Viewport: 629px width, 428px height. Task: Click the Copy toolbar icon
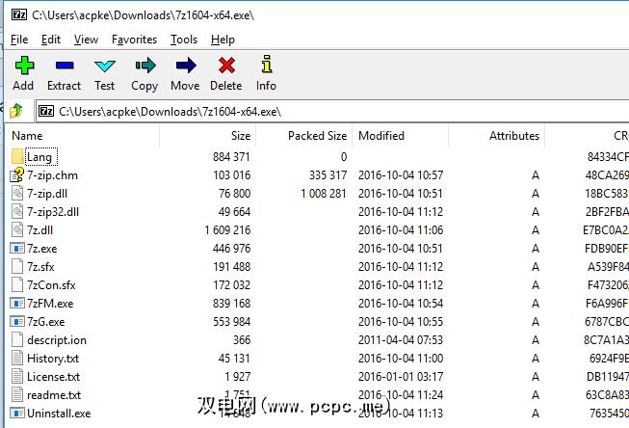tap(145, 65)
